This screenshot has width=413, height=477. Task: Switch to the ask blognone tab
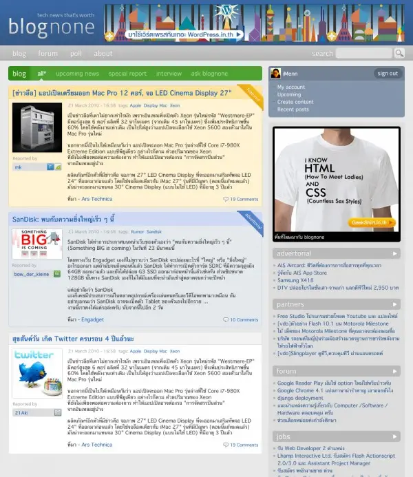[209, 74]
